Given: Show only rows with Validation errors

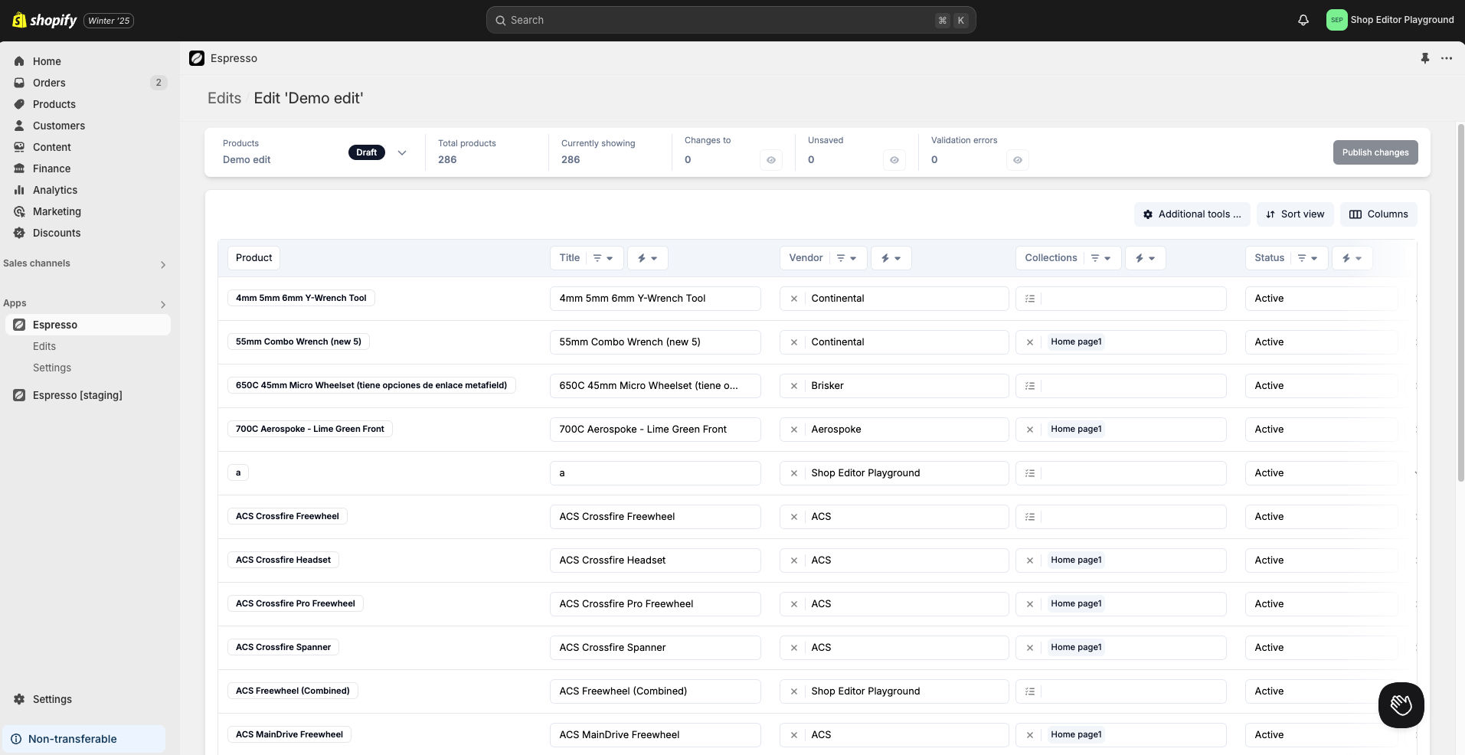Looking at the screenshot, I should tap(1017, 160).
